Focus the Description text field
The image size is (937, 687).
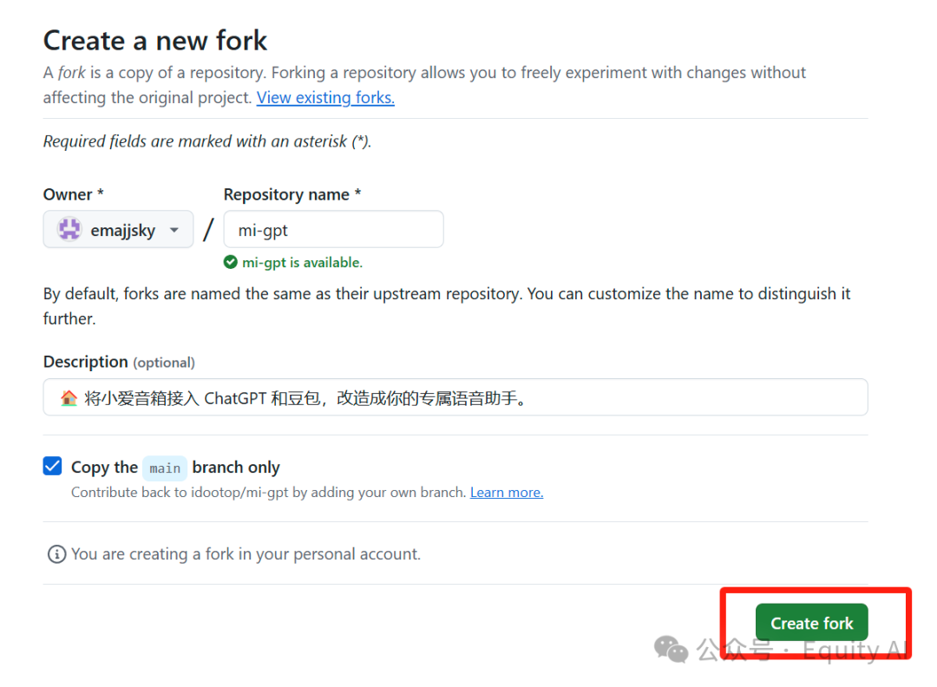click(455, 397)
